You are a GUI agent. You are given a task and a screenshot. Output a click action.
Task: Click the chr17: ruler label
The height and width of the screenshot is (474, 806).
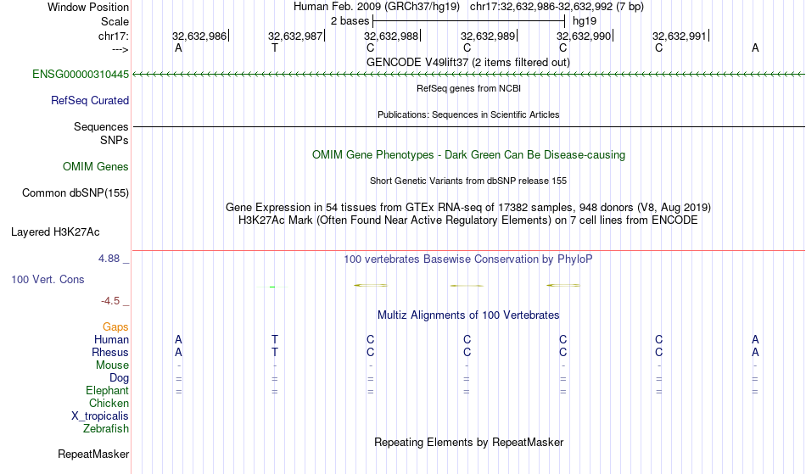pyautogui.click(x=113, y=36)
